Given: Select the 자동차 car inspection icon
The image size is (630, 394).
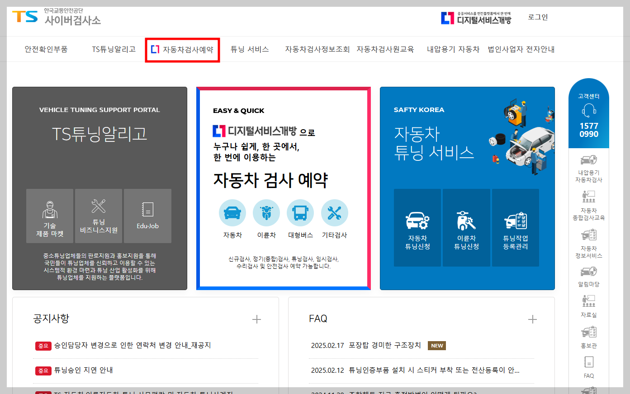Looking at the screenshot, I should click(232, 212).
